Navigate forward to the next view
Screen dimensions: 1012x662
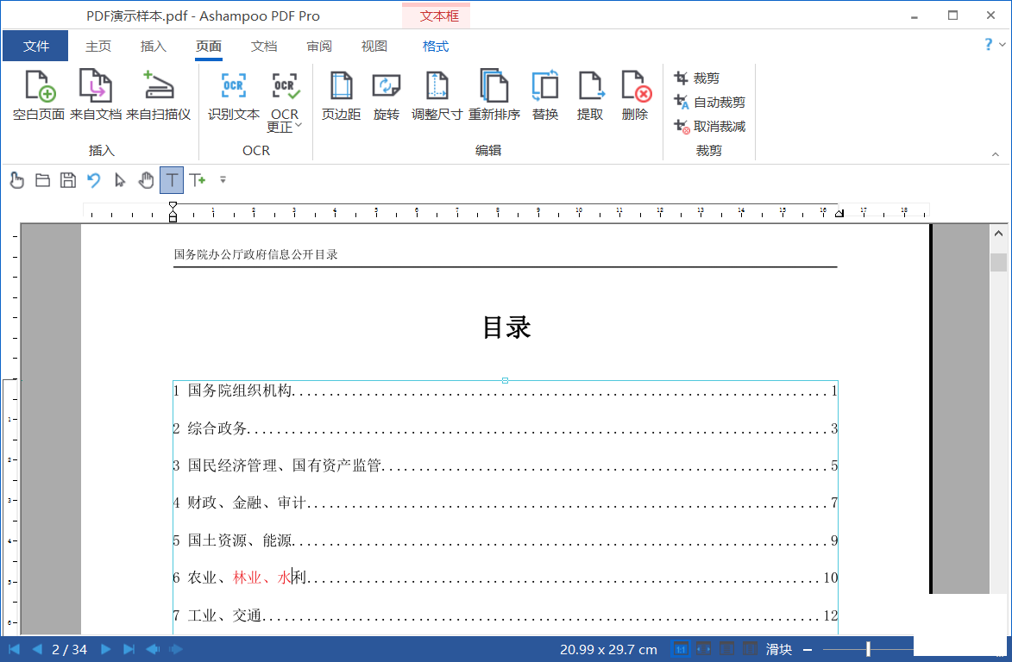click(175, 649)
